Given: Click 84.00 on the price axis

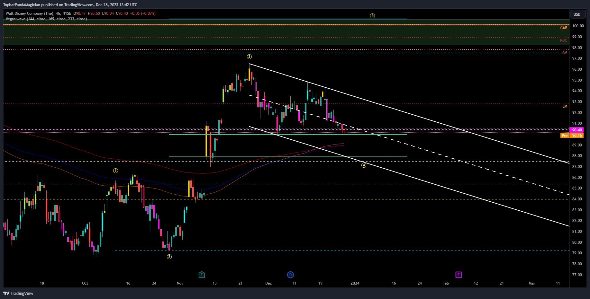Looking at the screenshot, I should pos(577,199).
